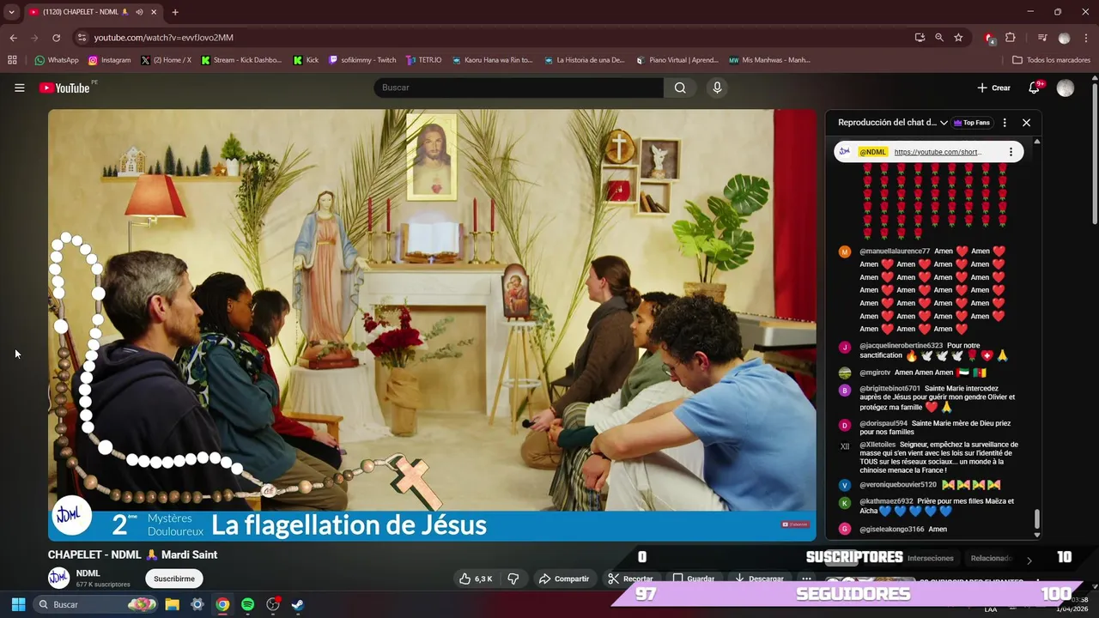
Task: Open Stream - Kick Dashboard bookmark
Action: pos(241,60)
